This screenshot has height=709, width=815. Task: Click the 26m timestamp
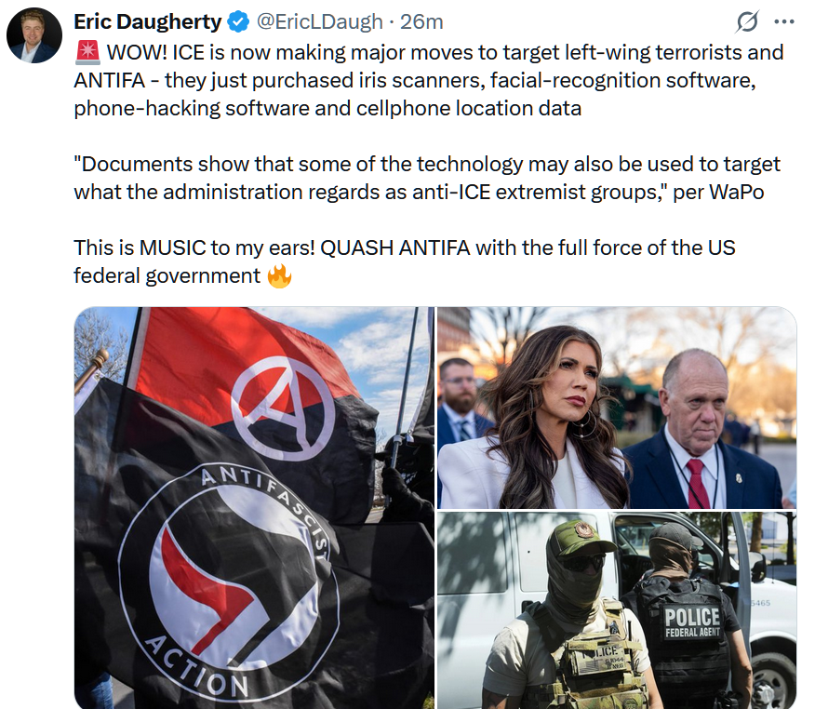pos(421,21)
